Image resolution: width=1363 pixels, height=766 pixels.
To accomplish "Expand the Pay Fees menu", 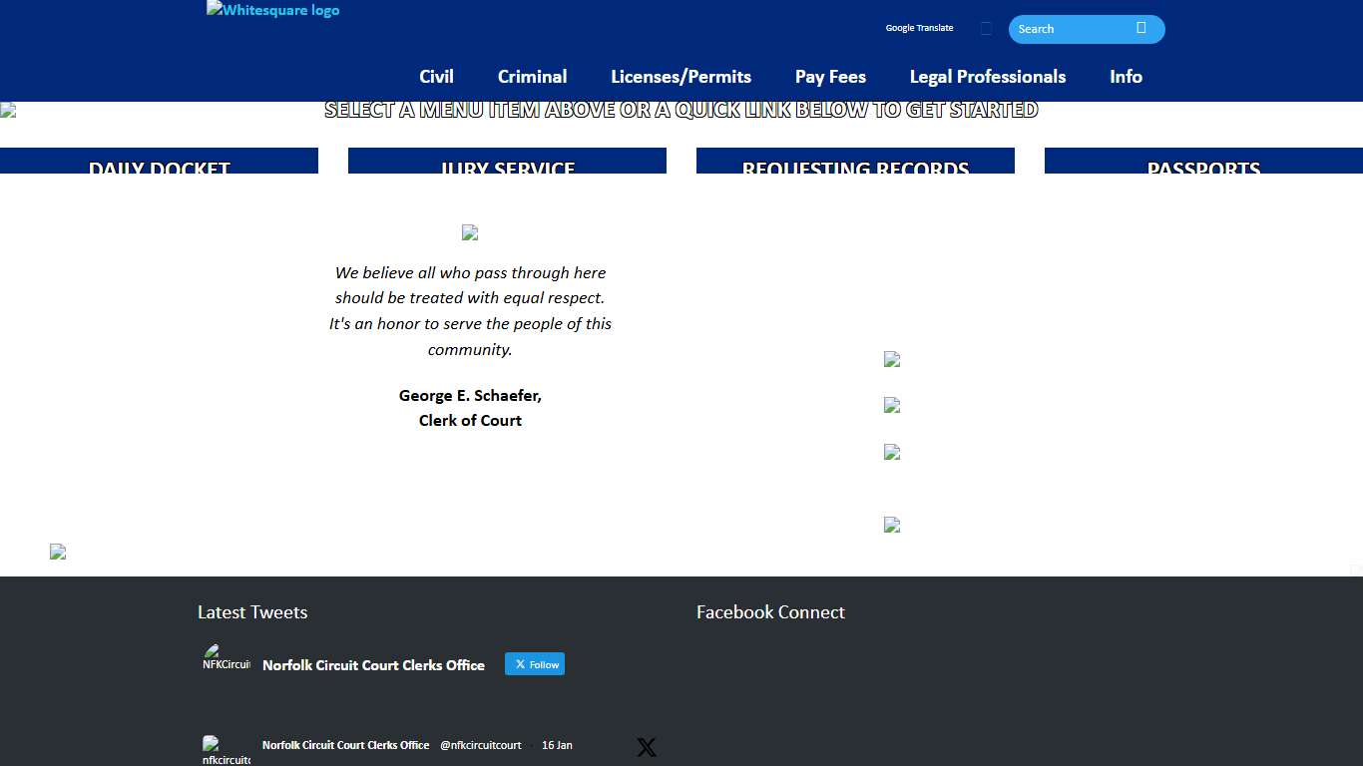I will tap(830, 77).
